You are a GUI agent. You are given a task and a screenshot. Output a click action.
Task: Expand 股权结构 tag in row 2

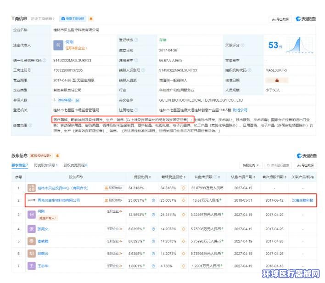113,200
